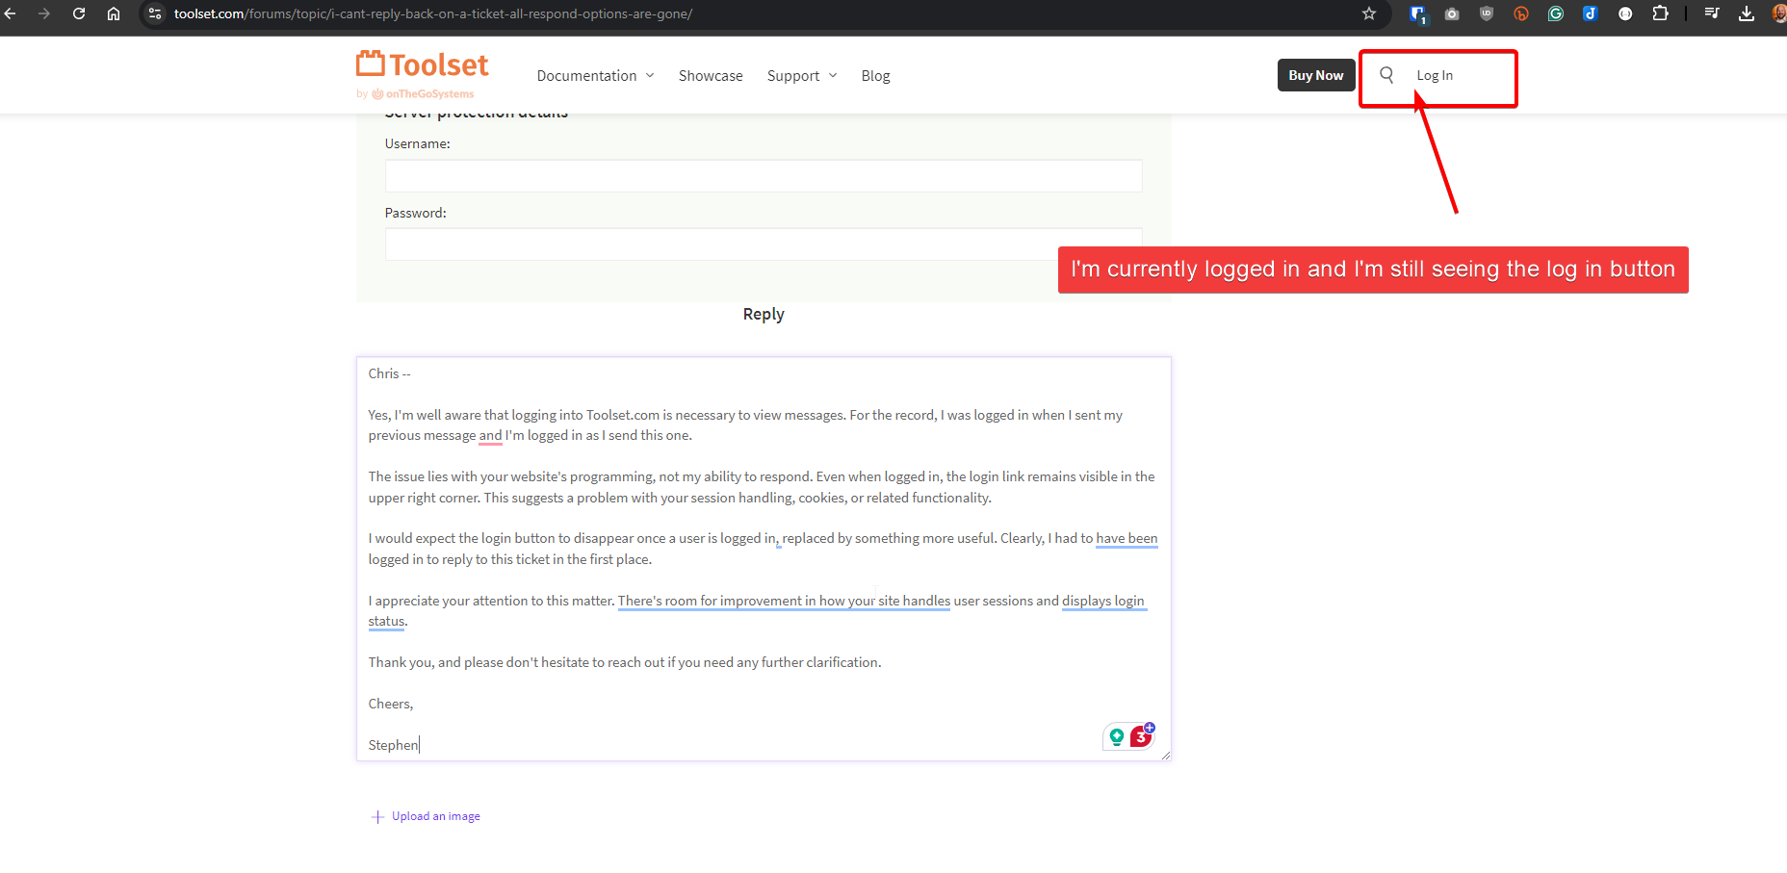
Task: Expand the Documentation dropdown menu
Action: [595, 76]
